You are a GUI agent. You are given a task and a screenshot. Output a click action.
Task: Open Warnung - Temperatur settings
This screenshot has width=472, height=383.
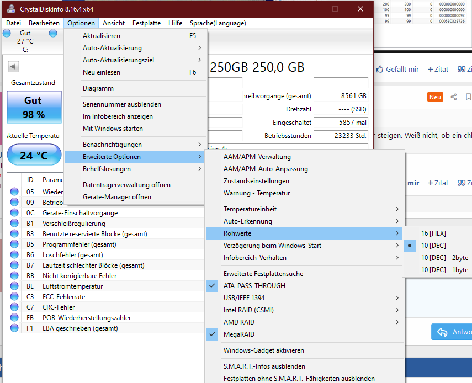tap(305, 193)
